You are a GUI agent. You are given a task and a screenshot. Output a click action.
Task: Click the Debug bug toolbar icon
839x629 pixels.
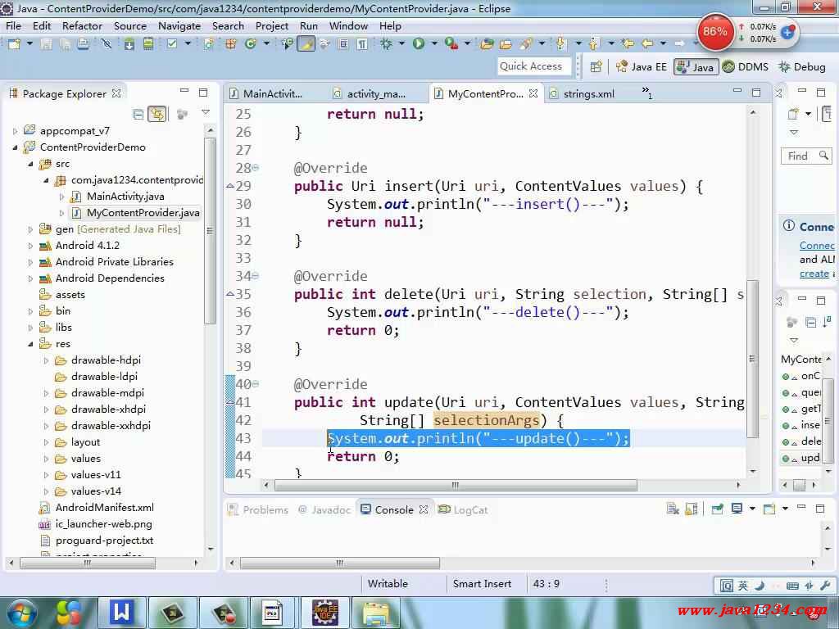coord(386,44)
